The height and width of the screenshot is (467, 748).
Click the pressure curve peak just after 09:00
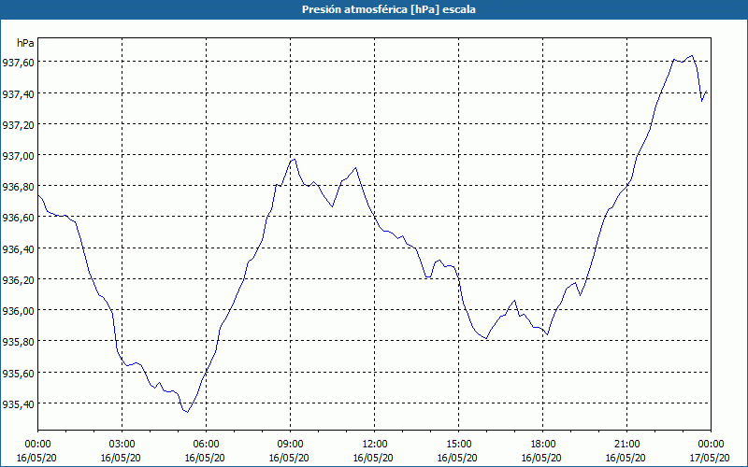point(295,159)
